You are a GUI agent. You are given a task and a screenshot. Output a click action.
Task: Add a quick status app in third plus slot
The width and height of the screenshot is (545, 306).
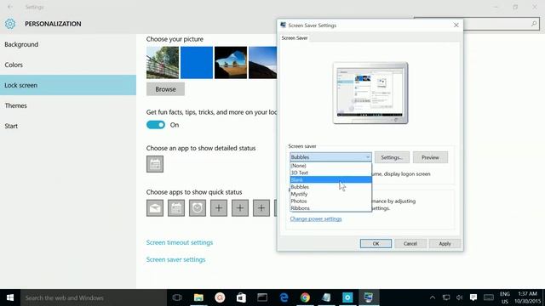pos(261,208)
